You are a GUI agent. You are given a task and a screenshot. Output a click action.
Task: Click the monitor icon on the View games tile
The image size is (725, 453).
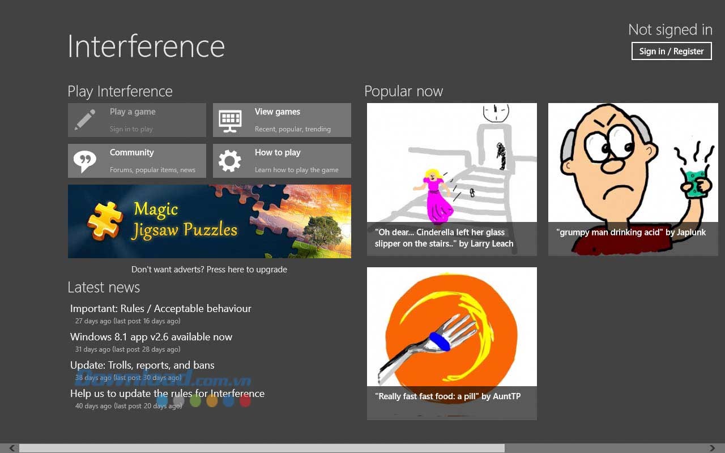coord(229,119)
